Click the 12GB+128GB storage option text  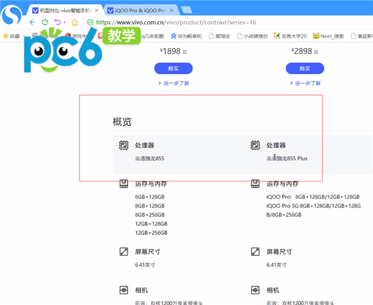pos(151,224)
